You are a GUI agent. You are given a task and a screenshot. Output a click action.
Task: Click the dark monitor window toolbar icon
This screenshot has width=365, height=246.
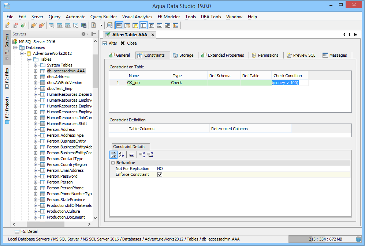coord(84,25)
